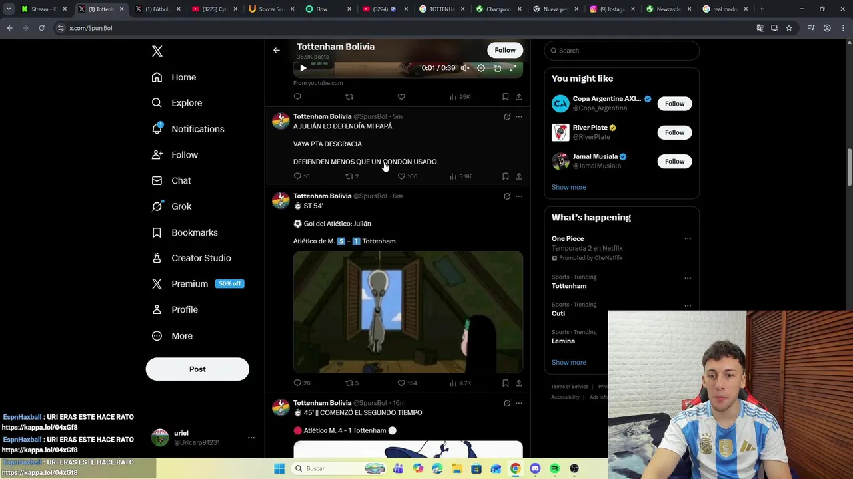This screenshot has width=853, height=479.
Task: Open Profile from the sidebar
Action: point(175,309)
